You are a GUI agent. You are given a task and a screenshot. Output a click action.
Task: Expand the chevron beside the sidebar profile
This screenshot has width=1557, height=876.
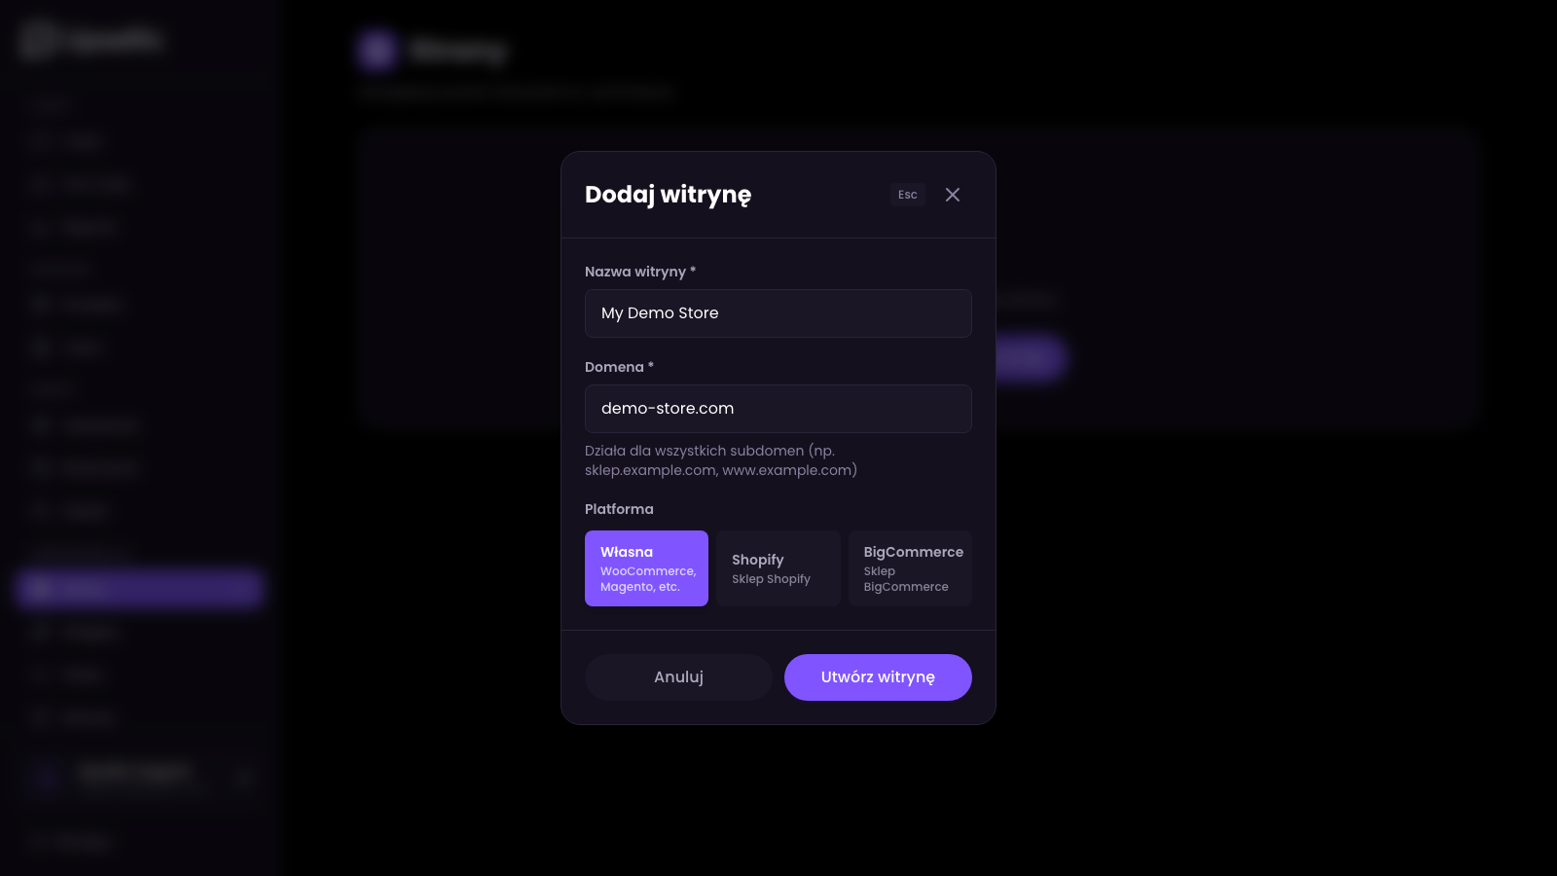pyautogui.click(x=244, y=778)
